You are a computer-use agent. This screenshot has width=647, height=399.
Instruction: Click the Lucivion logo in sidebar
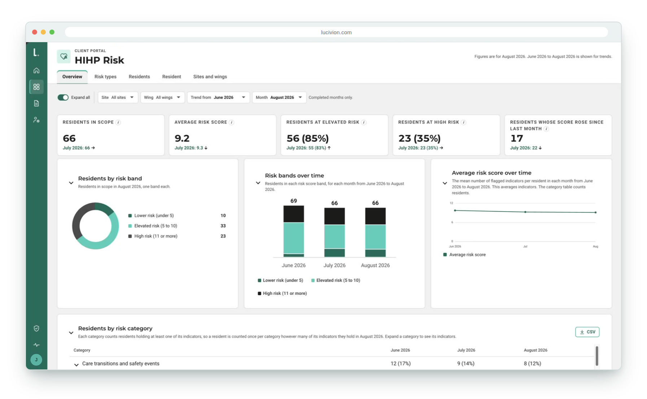click(x=36, y=53)
